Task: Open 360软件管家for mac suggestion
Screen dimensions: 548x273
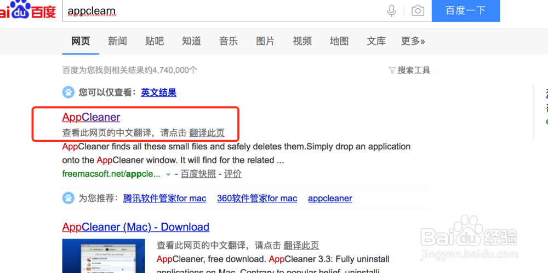Action: tap(257, 199)
